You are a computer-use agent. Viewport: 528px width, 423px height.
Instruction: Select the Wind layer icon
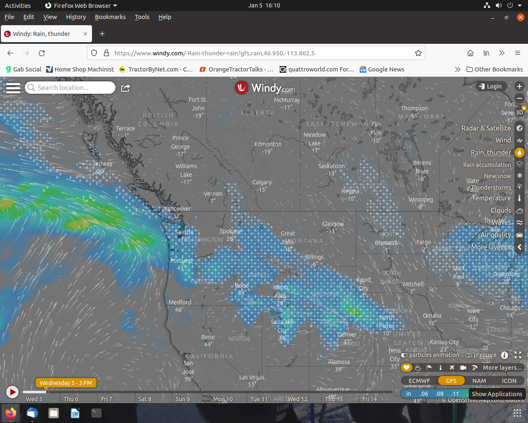[x=519, y=140]
